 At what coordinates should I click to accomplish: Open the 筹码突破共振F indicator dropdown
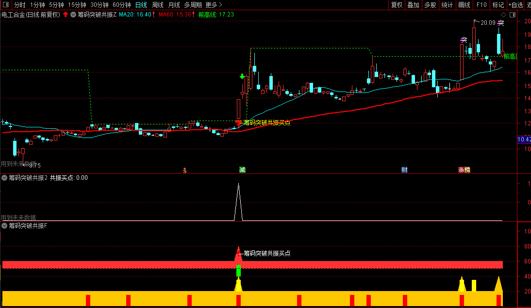coord(4,226)
